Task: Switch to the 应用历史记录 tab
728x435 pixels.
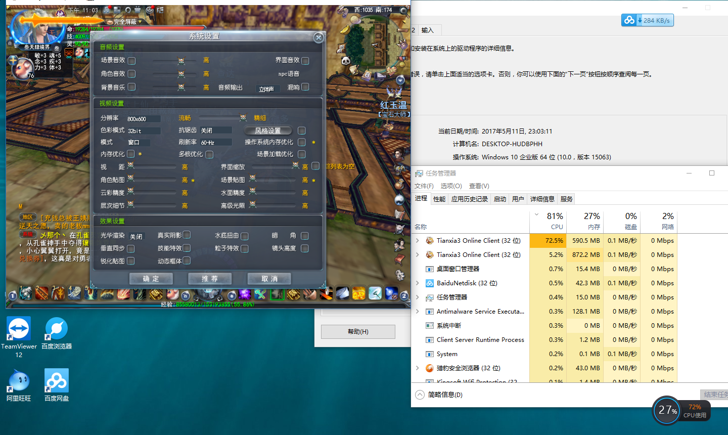Action: tap(470, 199)
